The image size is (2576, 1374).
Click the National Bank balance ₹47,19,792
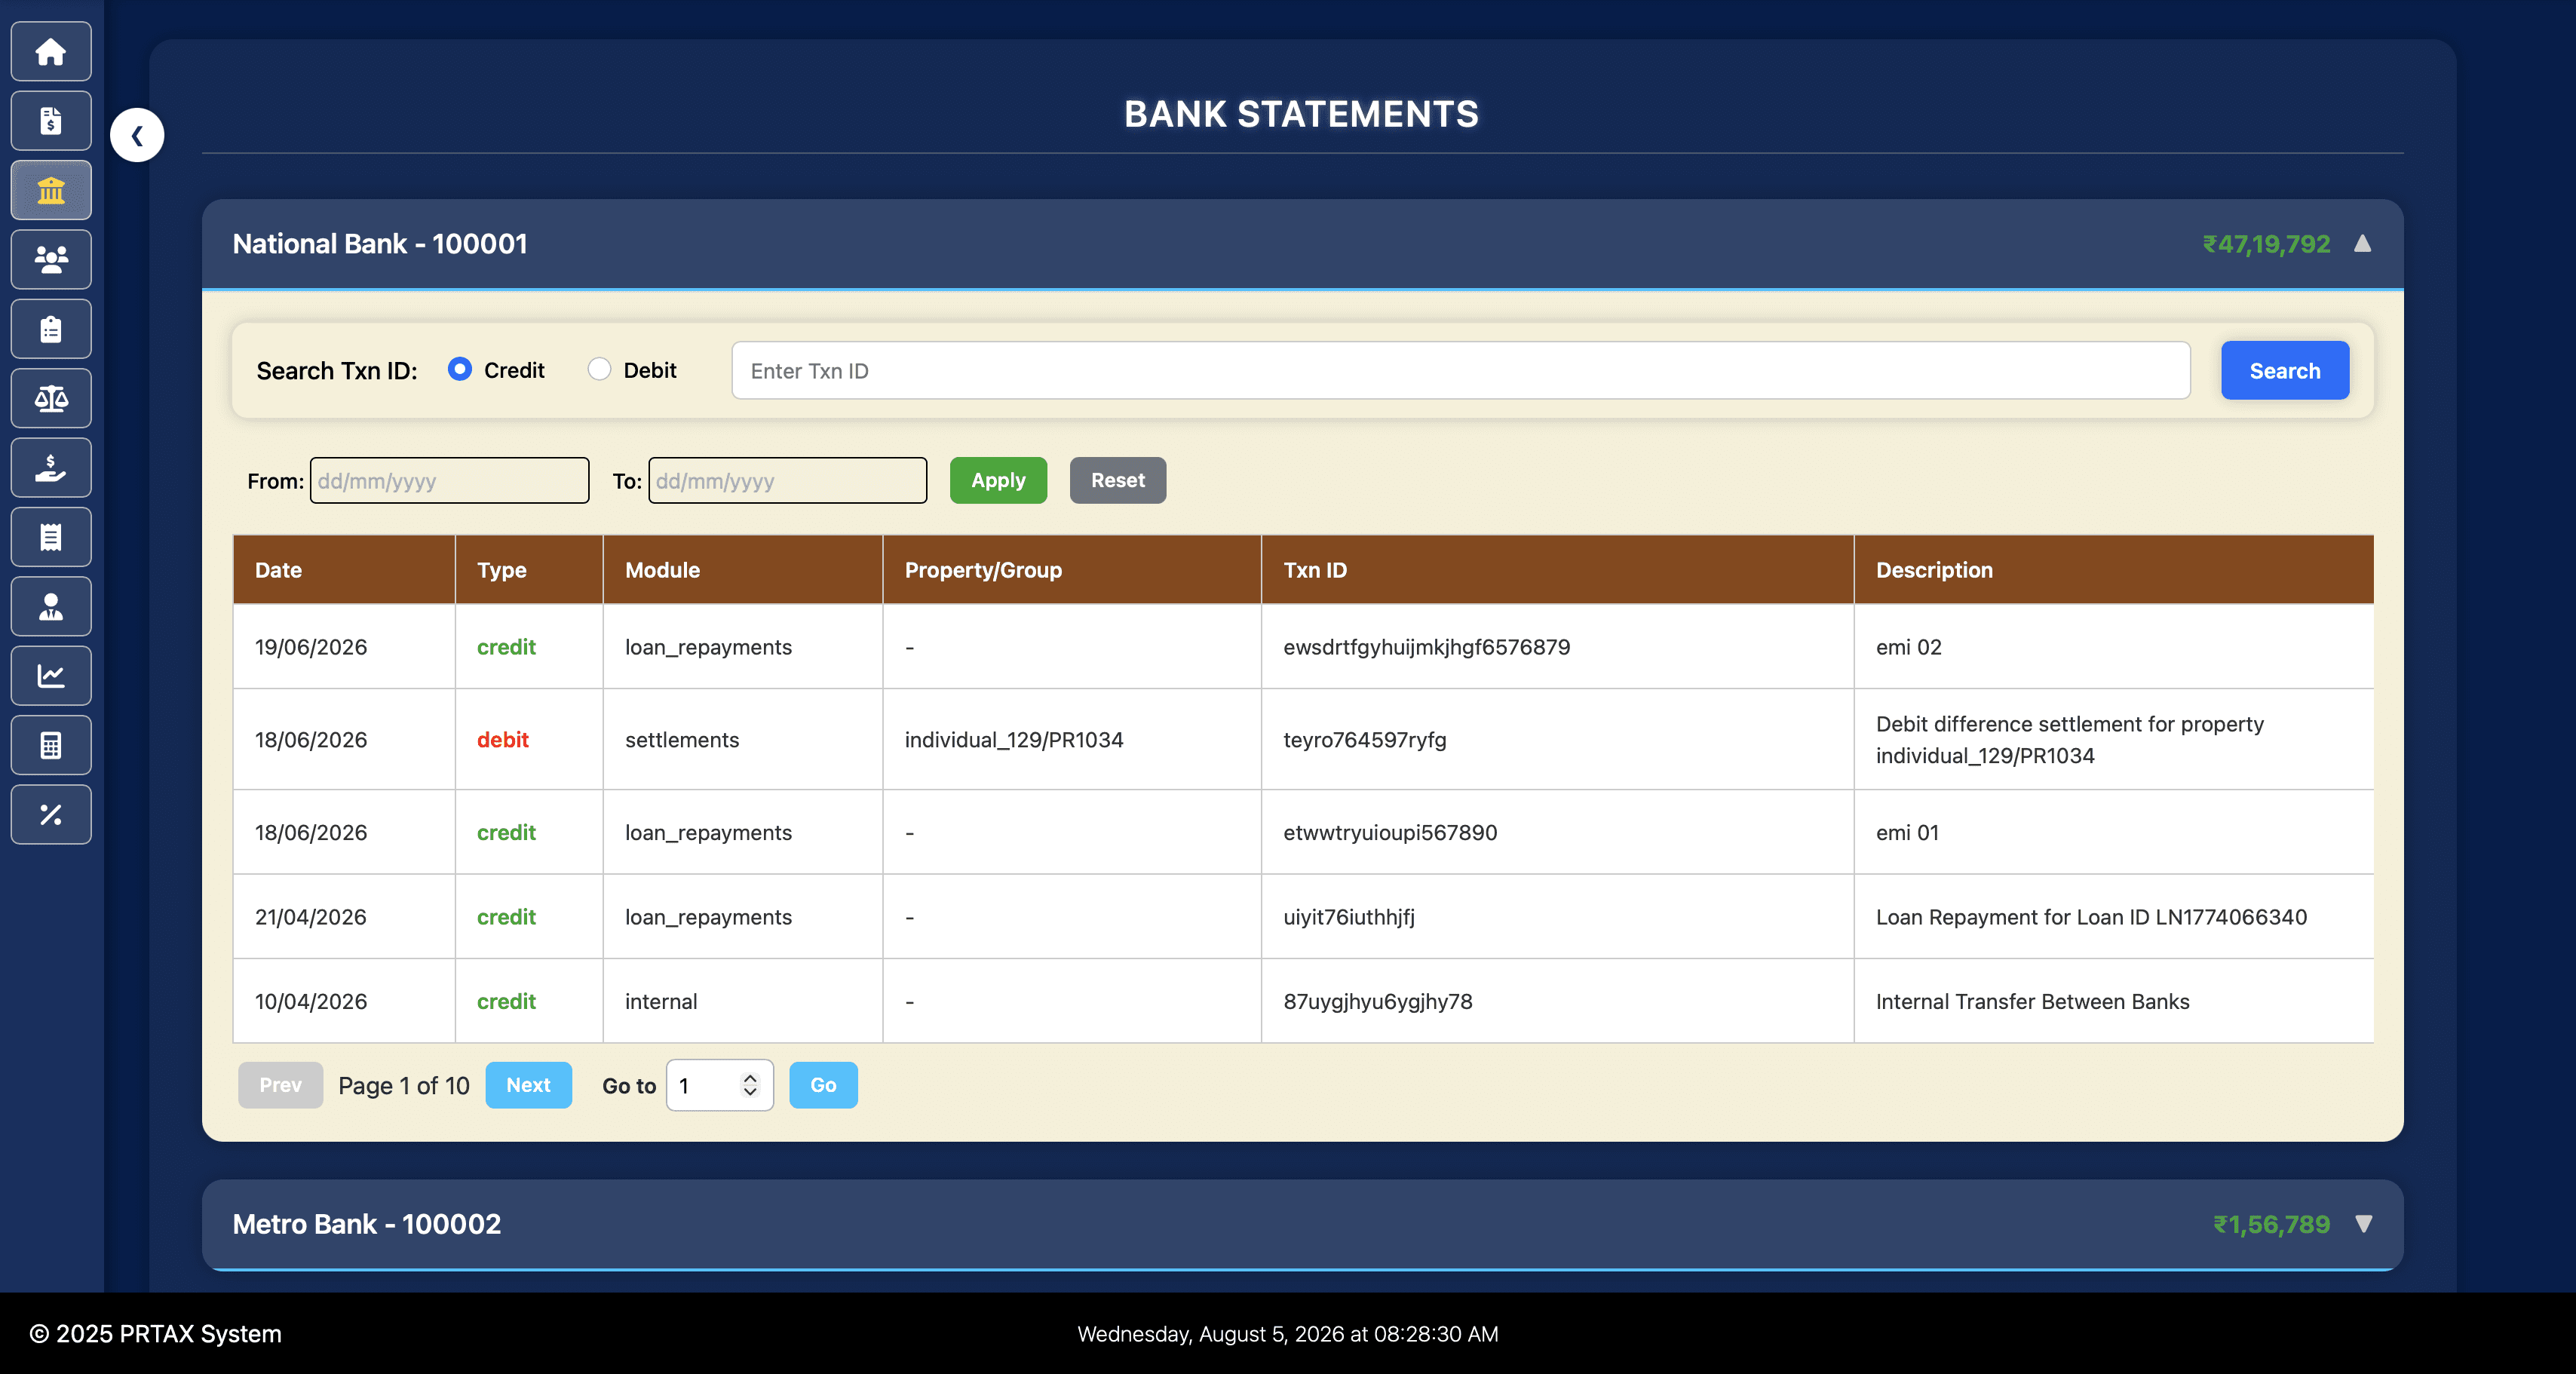point(2266,244)
